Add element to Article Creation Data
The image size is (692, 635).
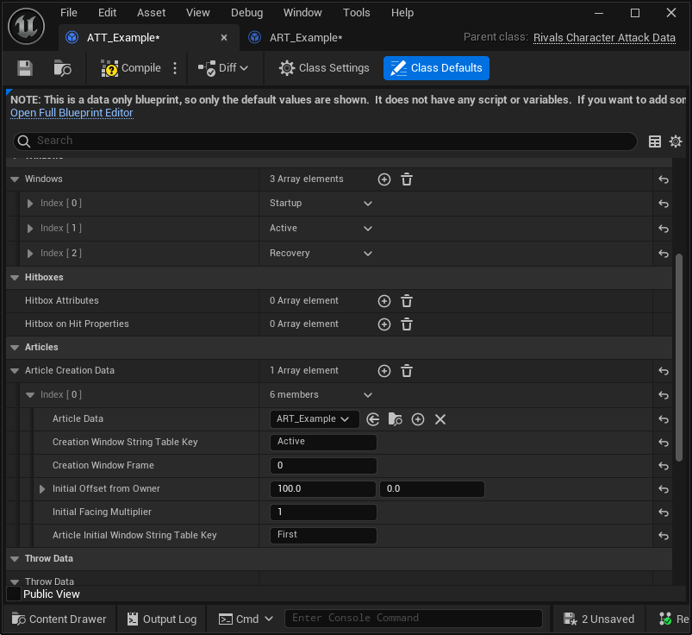(x=384, y=371)
